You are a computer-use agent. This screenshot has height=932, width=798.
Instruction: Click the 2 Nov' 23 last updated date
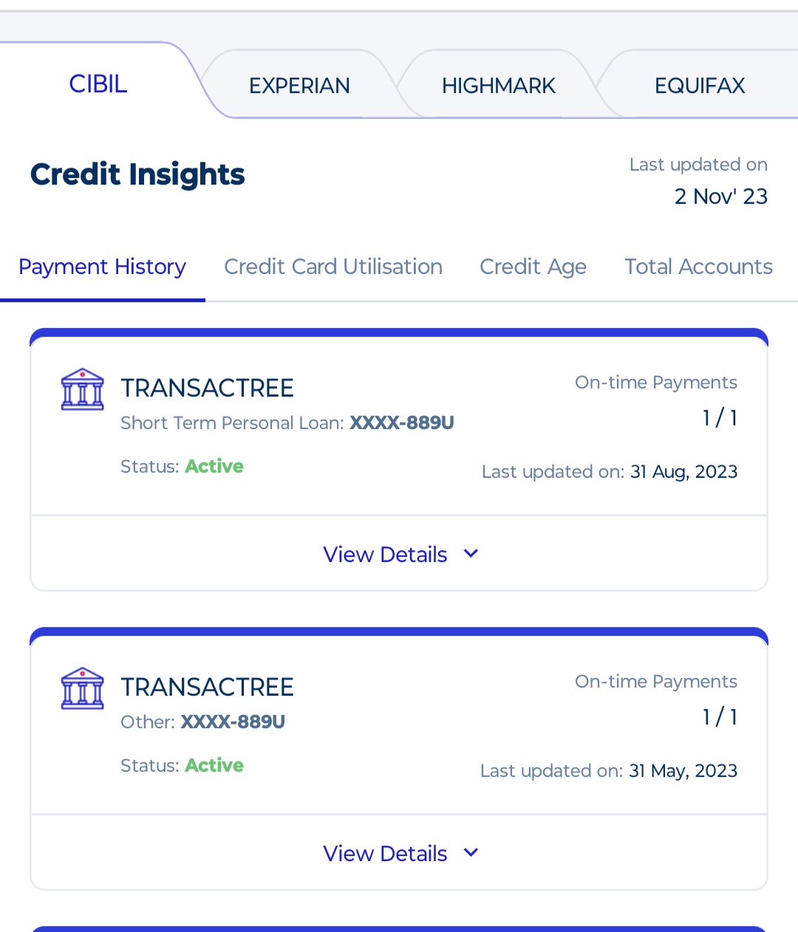coord(720,196)
